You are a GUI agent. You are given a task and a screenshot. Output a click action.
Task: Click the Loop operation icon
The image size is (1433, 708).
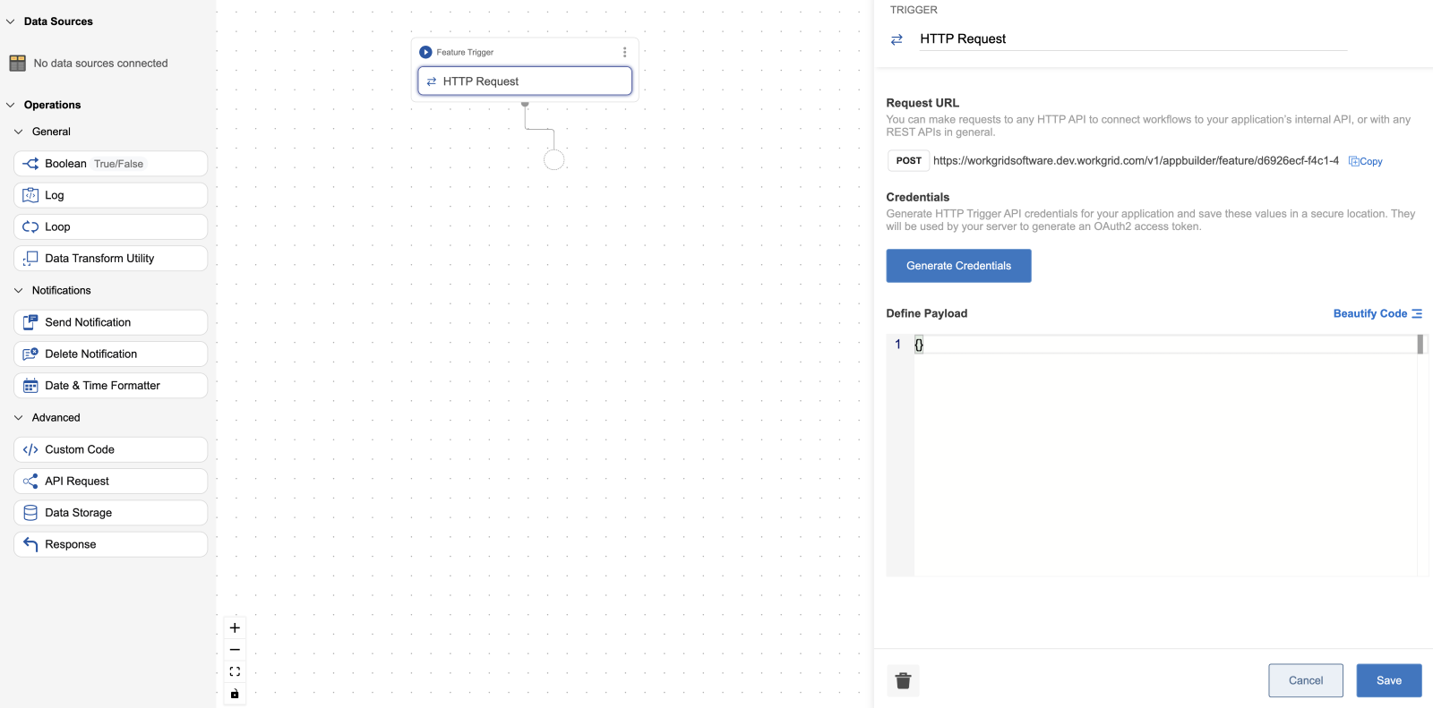click(x=30, y=226)
